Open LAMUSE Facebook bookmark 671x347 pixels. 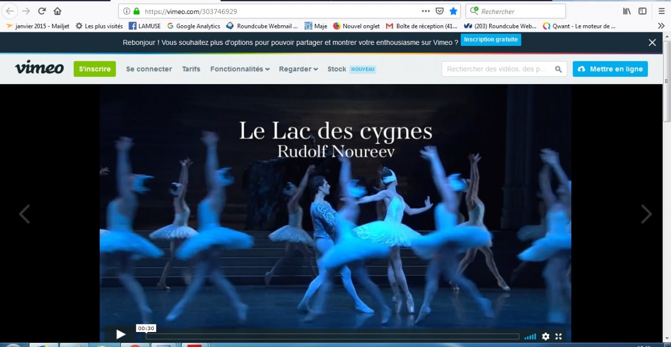pyautogui.click(x=145, y=26)
